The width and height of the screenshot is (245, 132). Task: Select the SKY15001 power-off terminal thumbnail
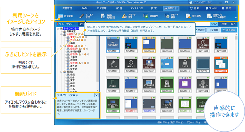203,45
